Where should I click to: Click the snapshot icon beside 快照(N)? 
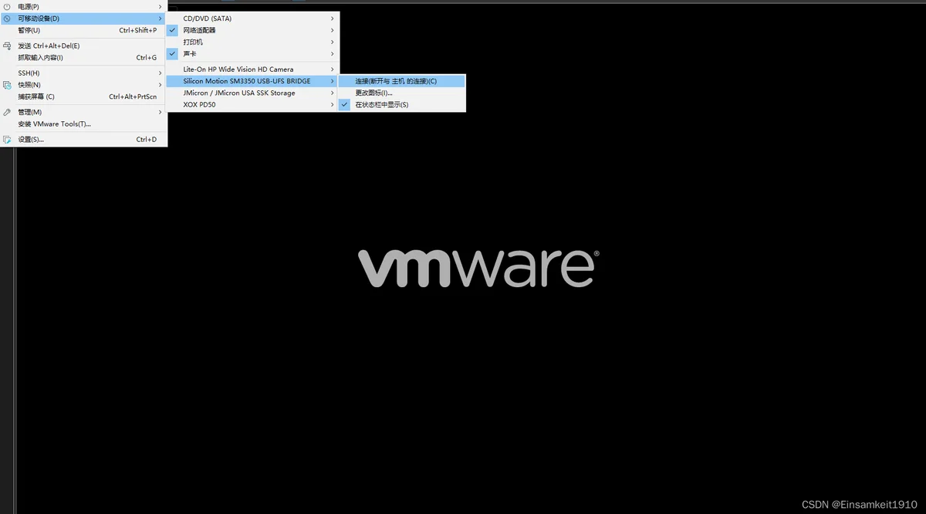7,85
